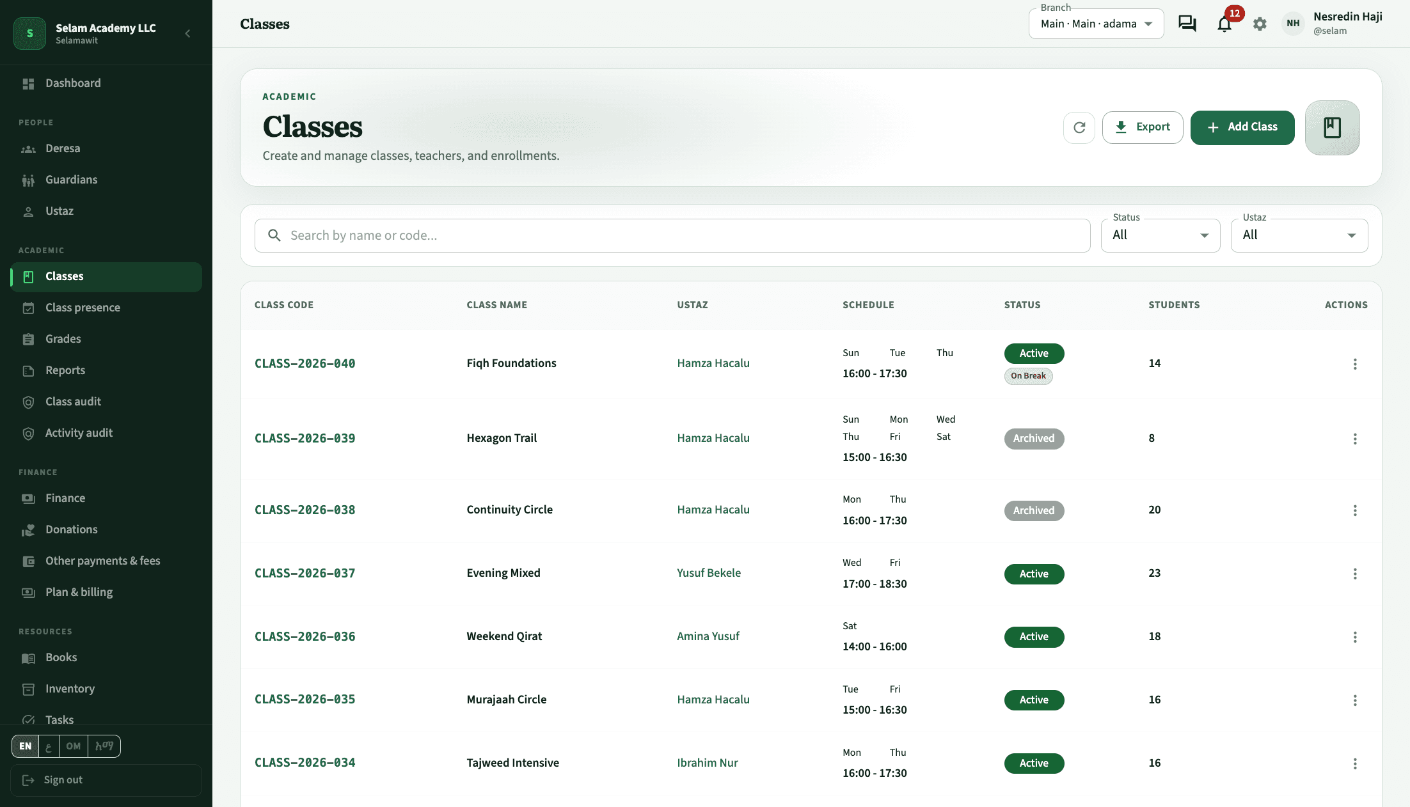Click the Export button
Screen dimensions: 1410x807
coord(1143,127)
